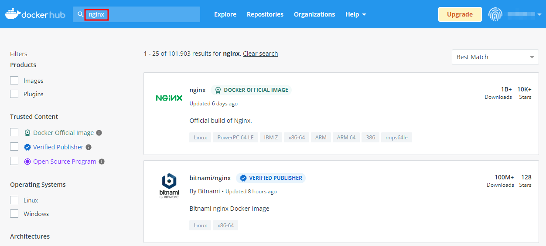
Task: Enable the Docker Official Image checkbox
Action: [14, 132]
